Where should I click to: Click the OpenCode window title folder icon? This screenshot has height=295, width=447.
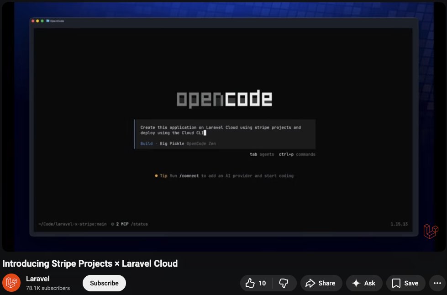click(47, 21)
